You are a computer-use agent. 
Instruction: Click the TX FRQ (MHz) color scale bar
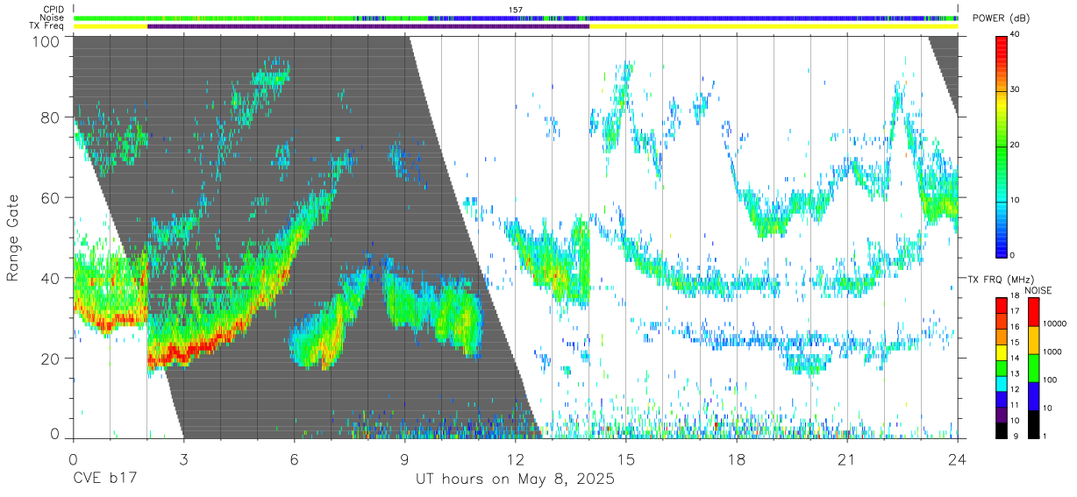1002,367
